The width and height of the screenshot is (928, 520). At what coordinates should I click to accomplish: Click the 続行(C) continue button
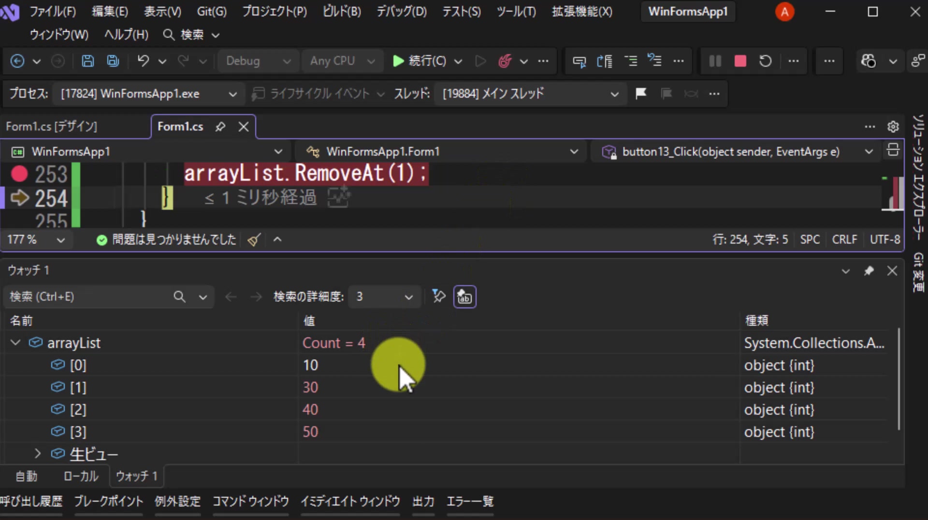coord(420,61)
